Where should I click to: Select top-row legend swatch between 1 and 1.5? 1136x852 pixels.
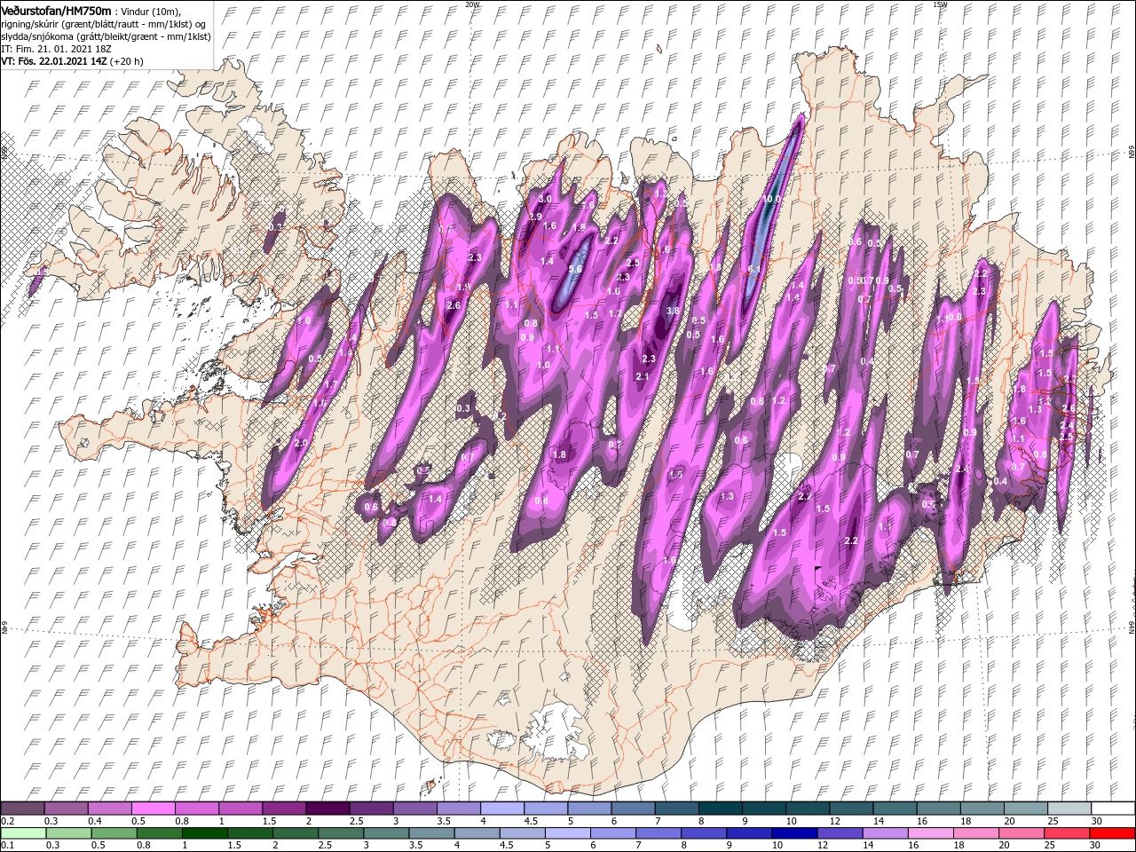pyautogui.click(x=240, y=808)
